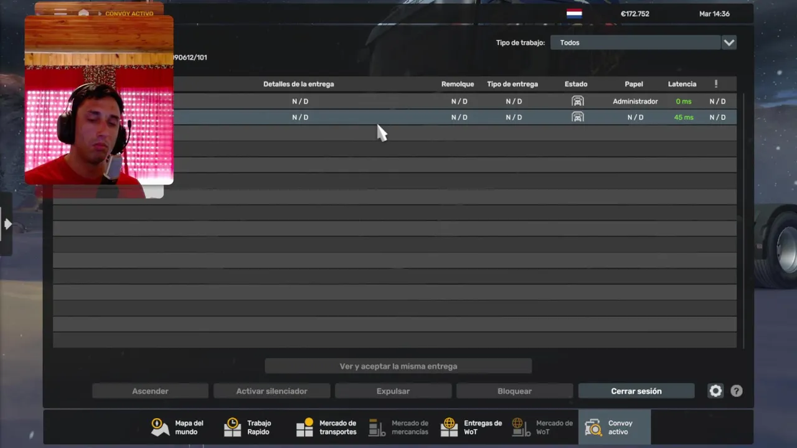Click the Latencia column header

click(x=682, y=84)
